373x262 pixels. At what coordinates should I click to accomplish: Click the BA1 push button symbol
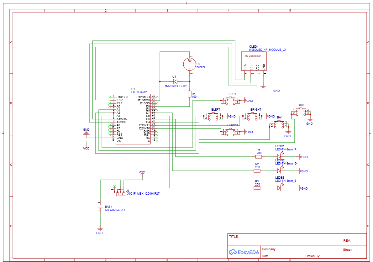click(x=279, y=124)
